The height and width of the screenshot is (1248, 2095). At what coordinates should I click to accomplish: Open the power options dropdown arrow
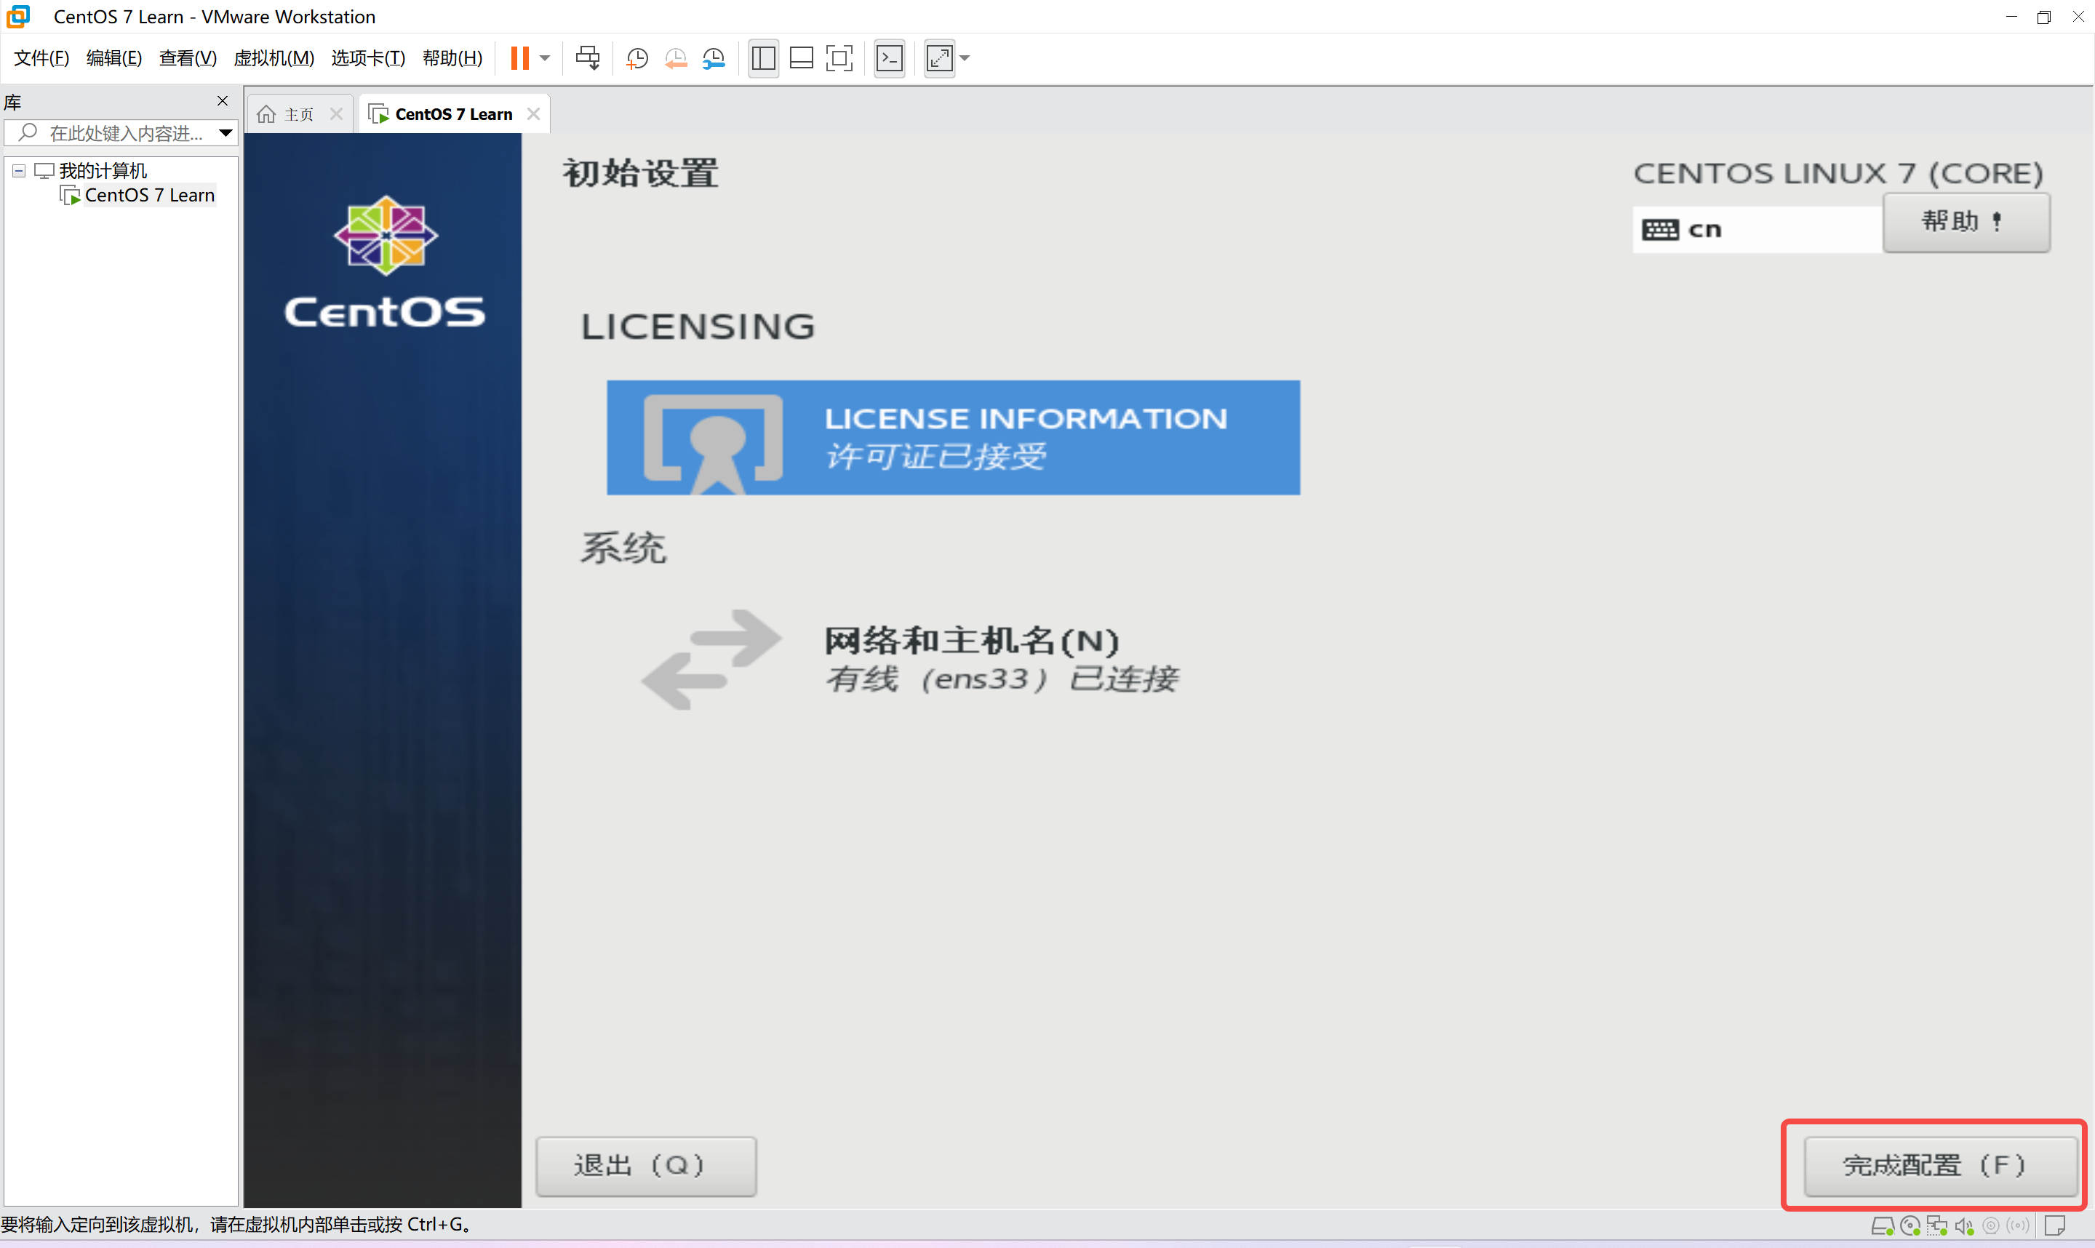(x=545, y=58)
